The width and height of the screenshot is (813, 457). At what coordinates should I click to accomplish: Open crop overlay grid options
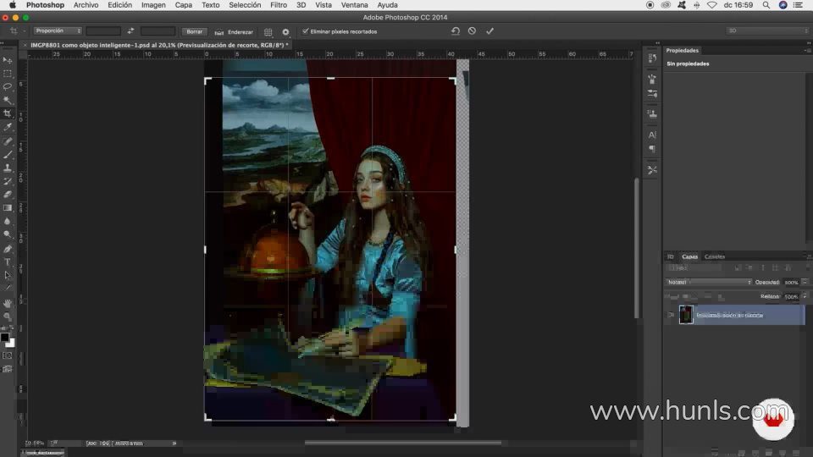coord(268,31)
